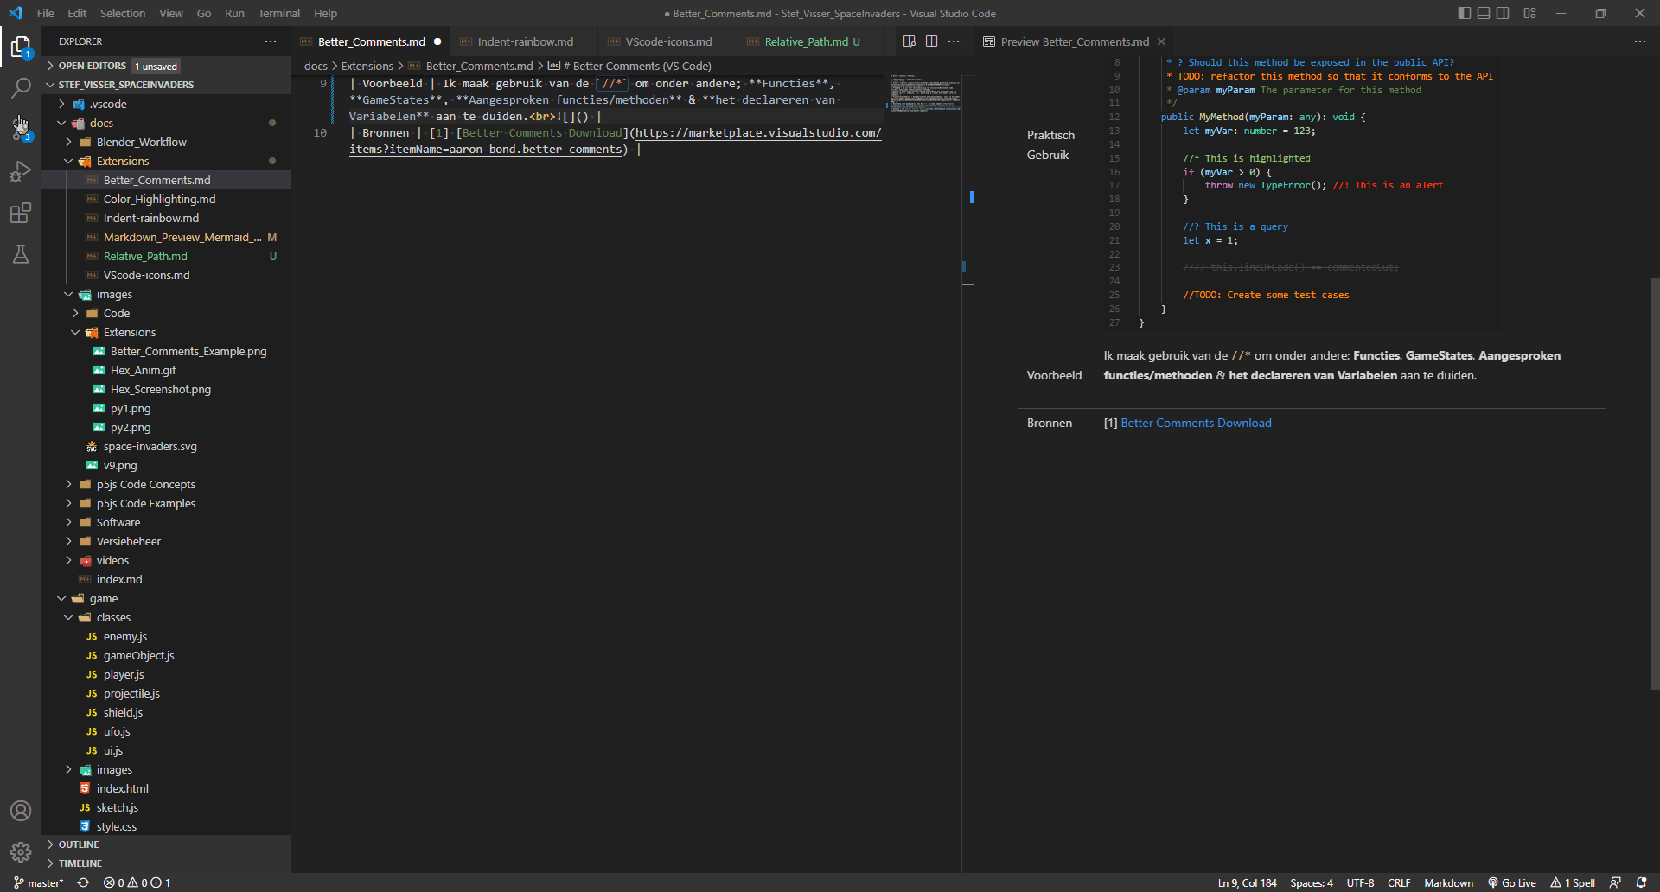Expand the p5js Code Concepts folder

click(145, 485)
